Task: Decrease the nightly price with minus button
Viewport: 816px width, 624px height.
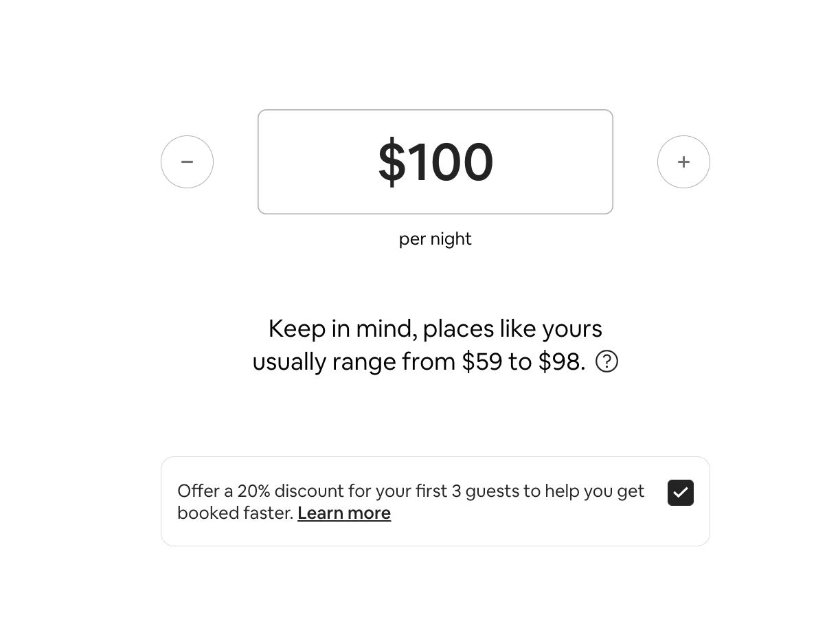Action: [x=187, y=162]
